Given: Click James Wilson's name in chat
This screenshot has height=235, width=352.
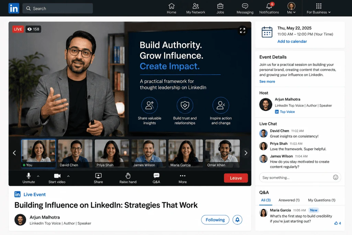Looking at the screenshot, I should click(x=281, y=156).
